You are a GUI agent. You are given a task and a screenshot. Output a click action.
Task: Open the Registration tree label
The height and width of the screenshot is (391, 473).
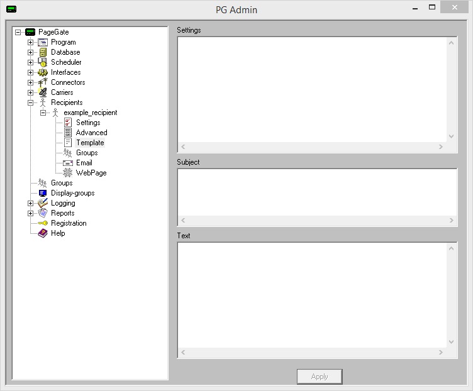69,223
